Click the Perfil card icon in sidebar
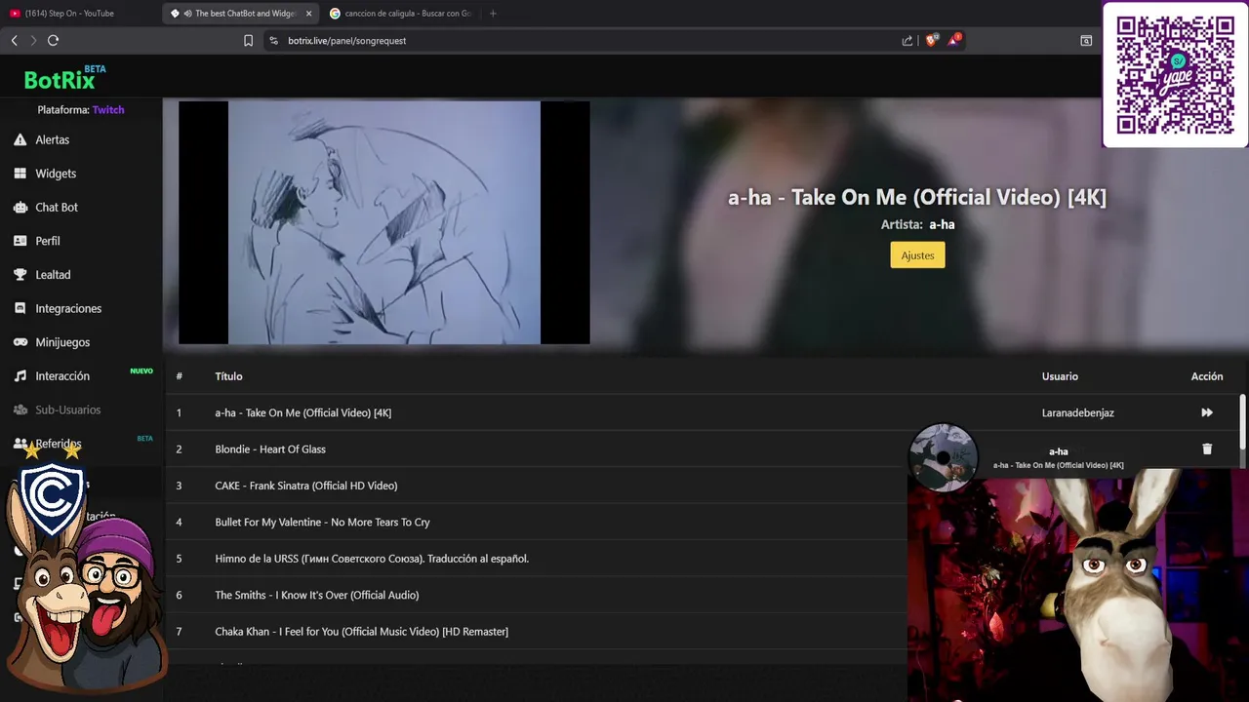The image size is (1249, 702). (x=20, y=241)
